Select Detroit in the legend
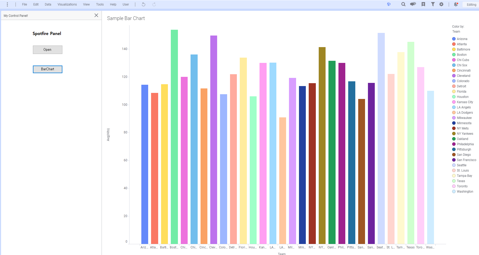The width and height of the screenshot is (479, 255). 459,86
